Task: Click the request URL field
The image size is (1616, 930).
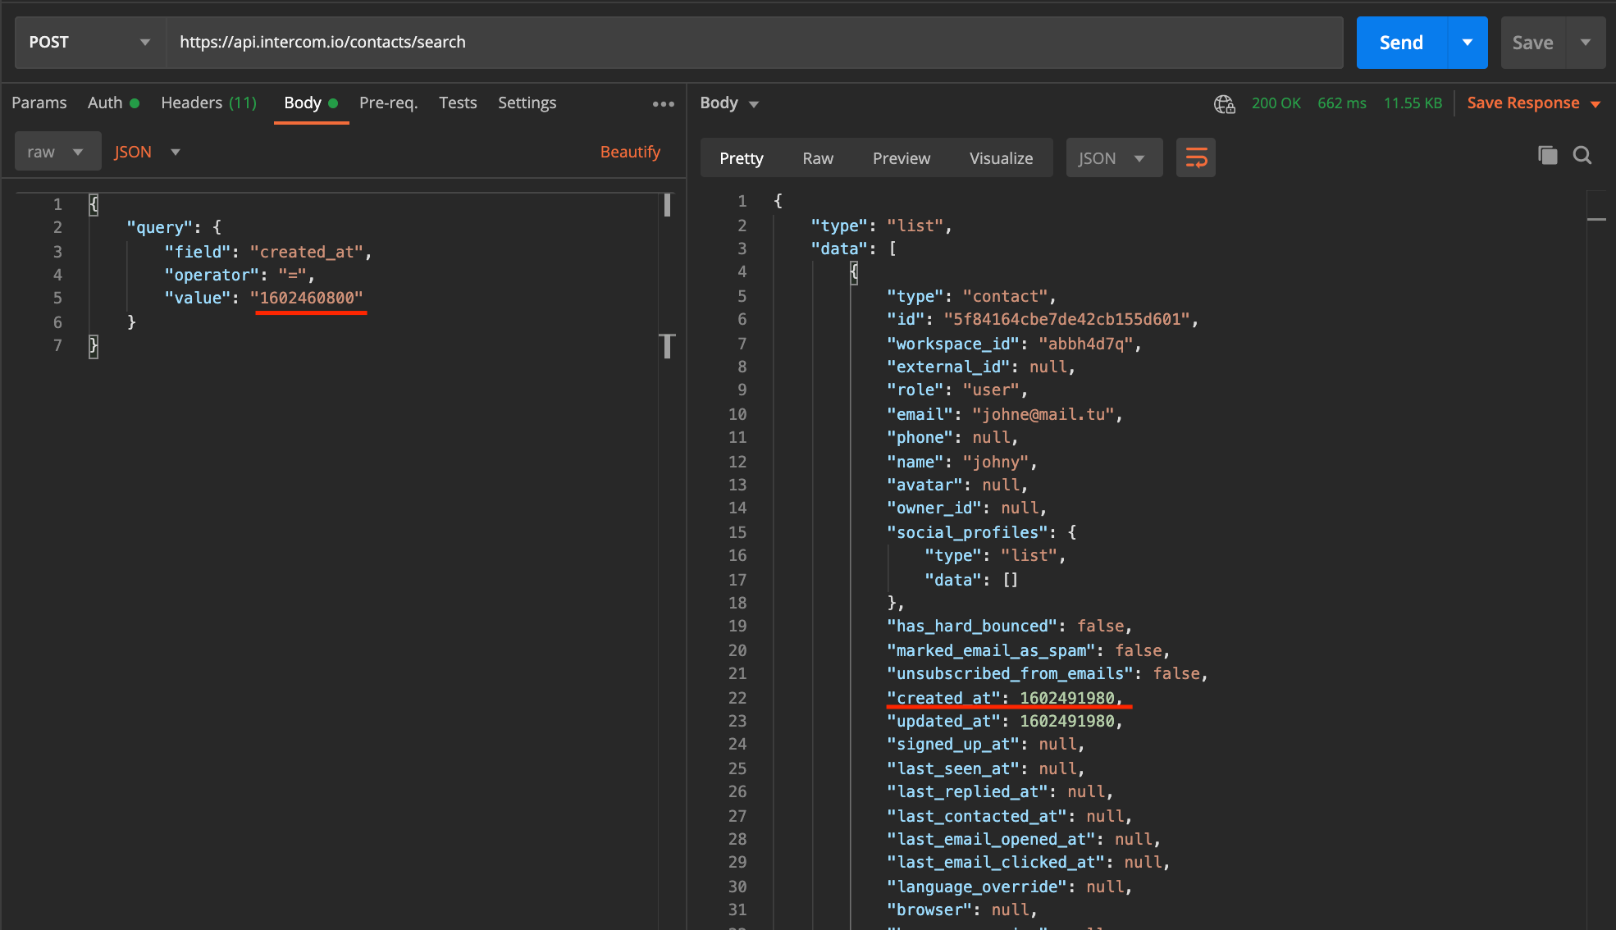Action: pos(755,43)
